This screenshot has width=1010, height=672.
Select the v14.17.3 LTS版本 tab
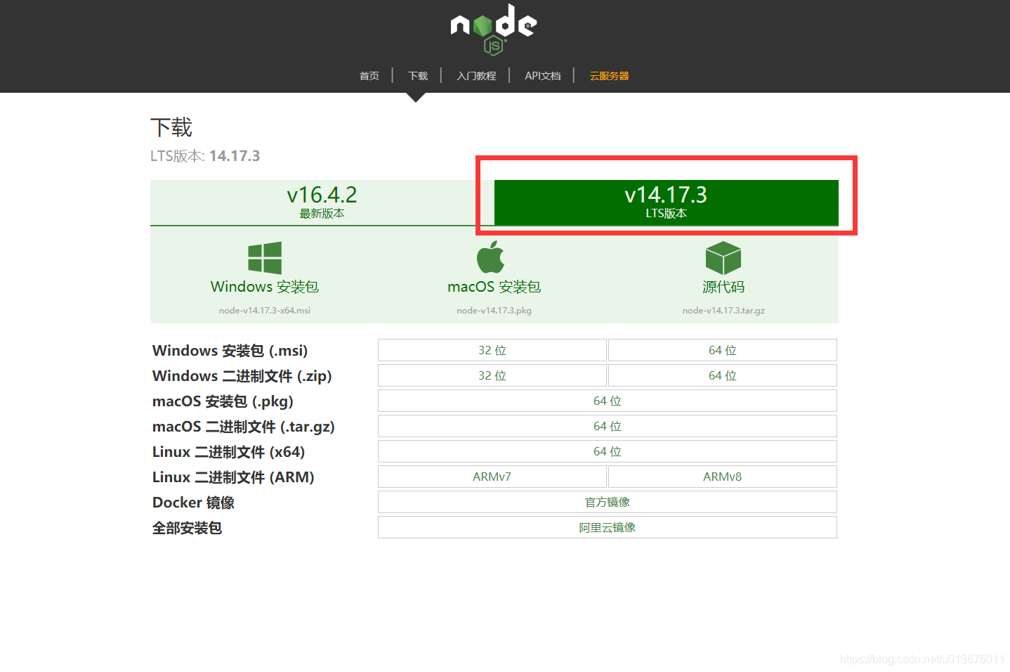(x=667, y=202)
